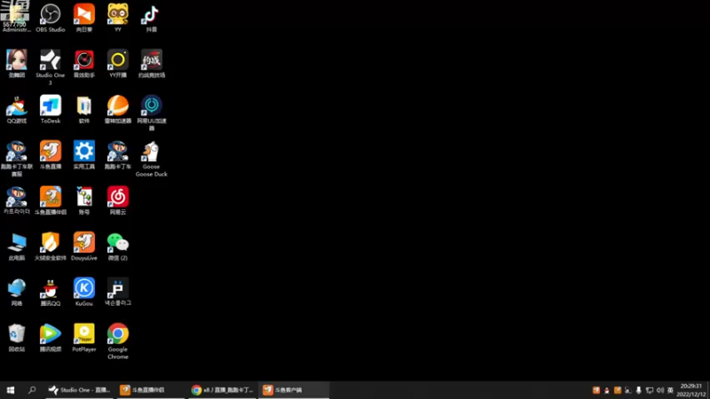Viewport: 710px width, 399px height.
Task: Open the volume speaker tray icon
Action: (659, 390)
